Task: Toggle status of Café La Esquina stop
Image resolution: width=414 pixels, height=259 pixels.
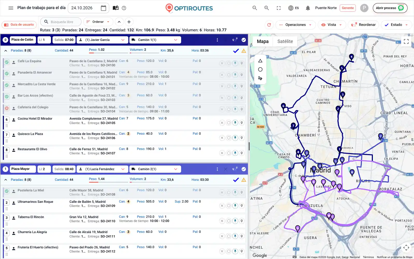Action: coord(7,62)
